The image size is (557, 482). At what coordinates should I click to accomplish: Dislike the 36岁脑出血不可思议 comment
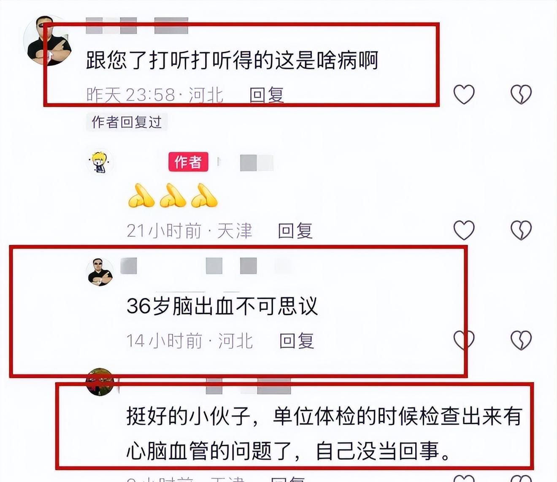coord(521,340)
